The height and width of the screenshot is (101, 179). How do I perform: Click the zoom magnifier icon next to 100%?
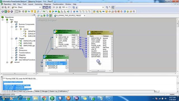[60, 7]
